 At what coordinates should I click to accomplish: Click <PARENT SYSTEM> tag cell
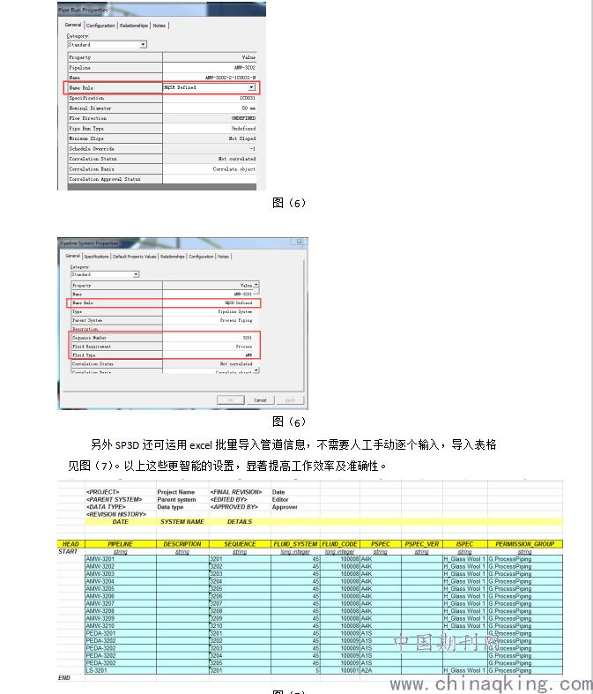pos(114,500)
